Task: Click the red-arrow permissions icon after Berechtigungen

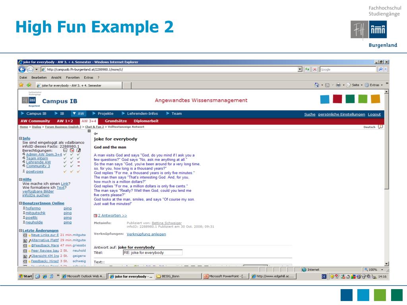Action: pyautogui.click(x=72, y=150)
